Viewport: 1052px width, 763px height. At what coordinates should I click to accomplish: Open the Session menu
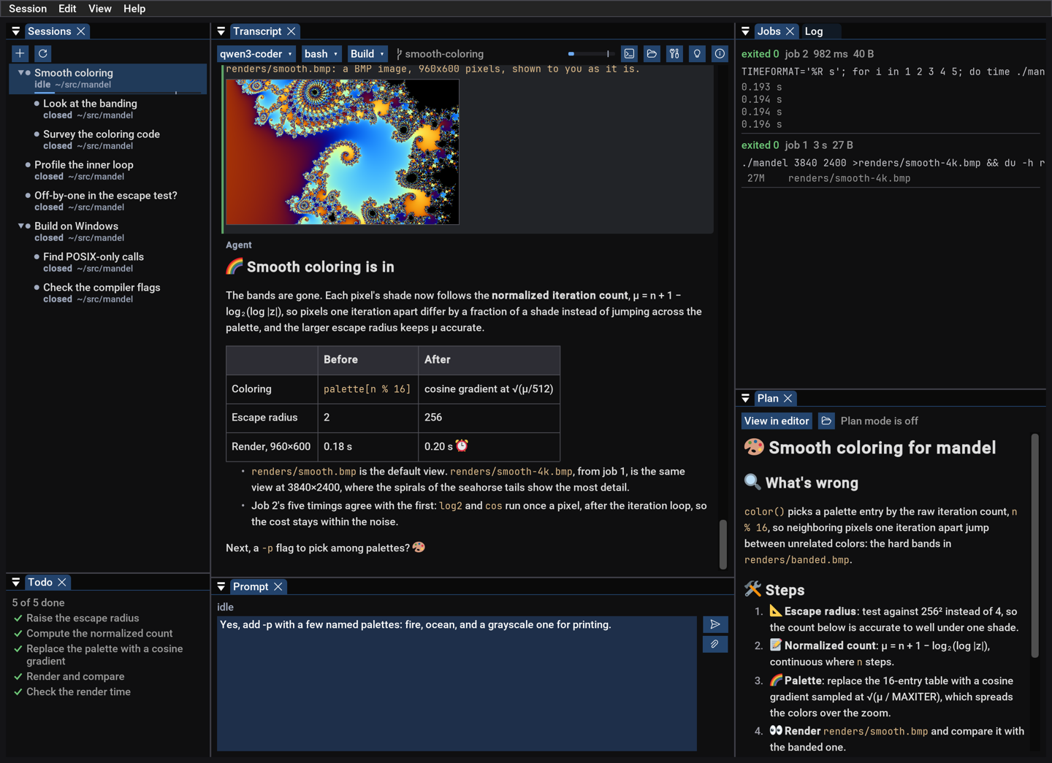(28, 9)
